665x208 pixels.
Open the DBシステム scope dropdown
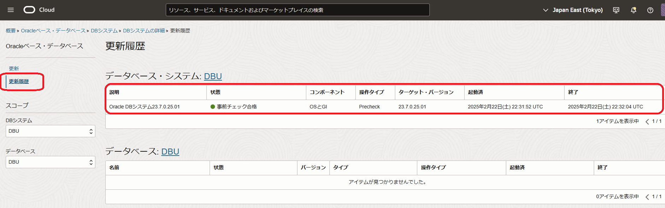tap(51, 131)
